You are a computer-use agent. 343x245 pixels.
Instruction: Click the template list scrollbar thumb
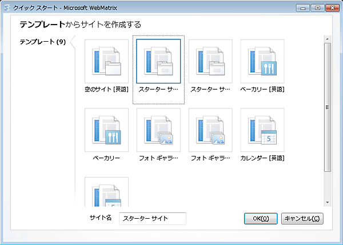click(x=327, y=107)
